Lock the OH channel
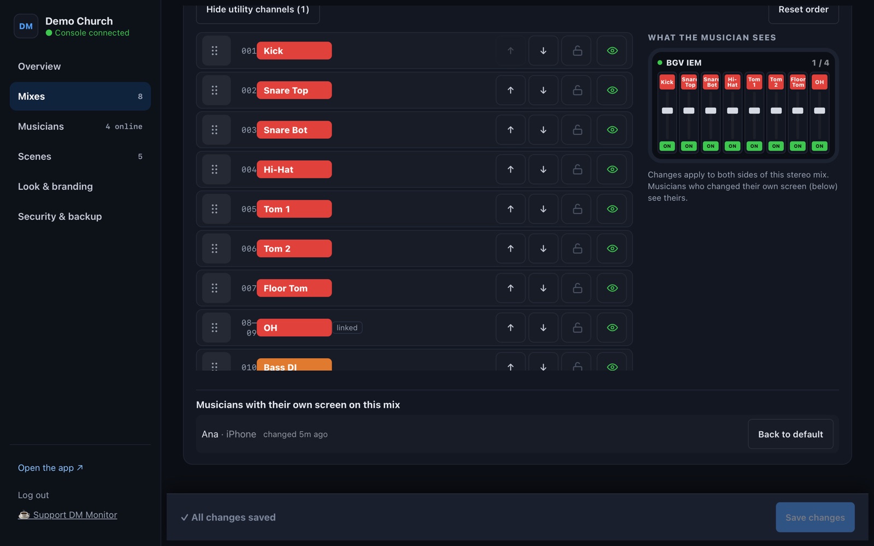Image resolution: width=874 pixels, height=546 pixels. tap(577, 328)
